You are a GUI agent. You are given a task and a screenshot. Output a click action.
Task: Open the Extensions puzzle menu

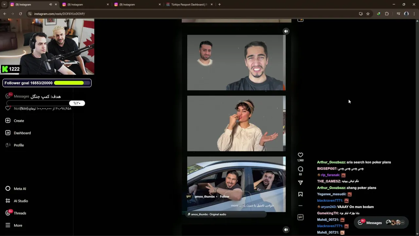click(x=387, y=14)
